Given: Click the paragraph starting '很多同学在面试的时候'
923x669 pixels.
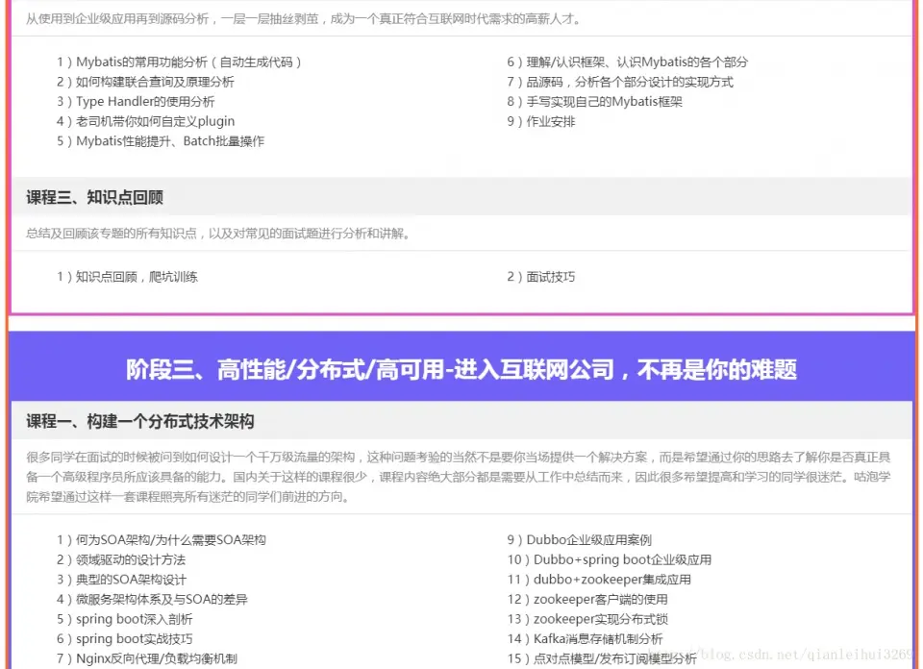Looking at the screenshot, I should coord(459,477).
